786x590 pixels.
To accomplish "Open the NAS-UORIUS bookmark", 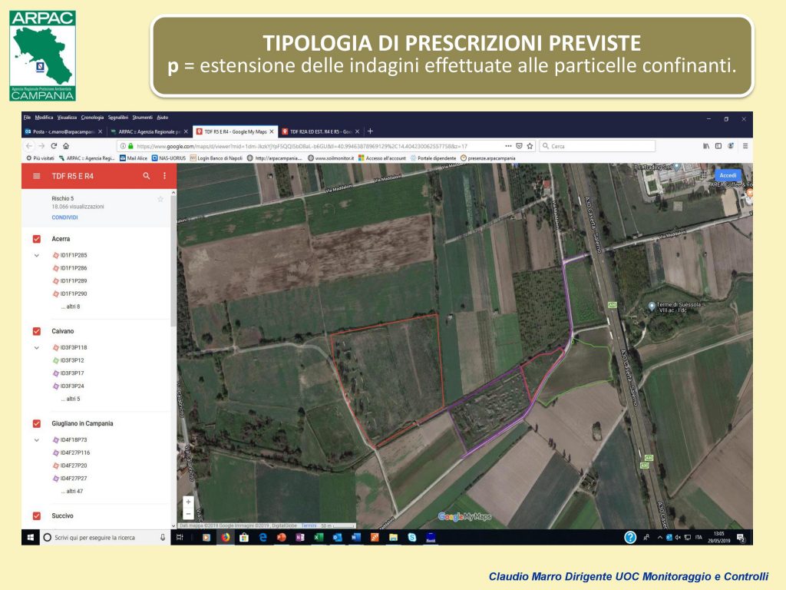I will pyautogui.click(x=169, y=158).
